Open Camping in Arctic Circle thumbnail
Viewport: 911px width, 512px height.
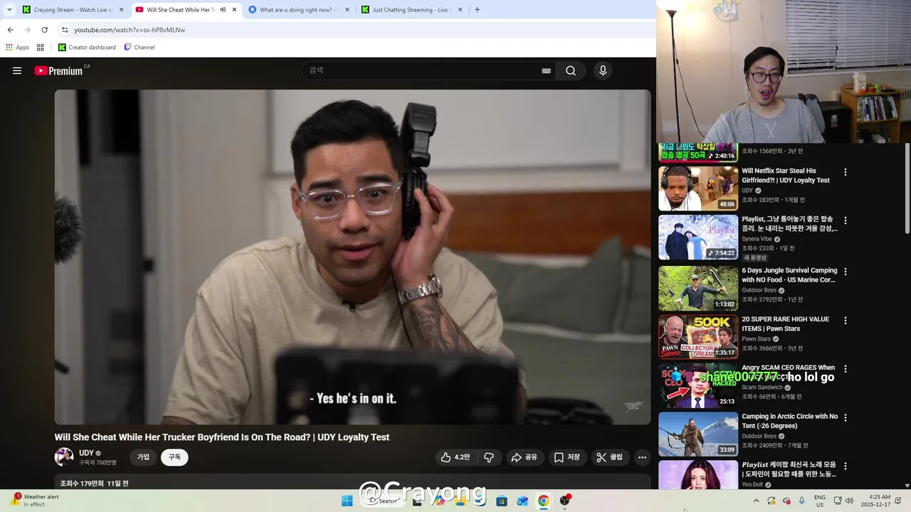(698, 434)
